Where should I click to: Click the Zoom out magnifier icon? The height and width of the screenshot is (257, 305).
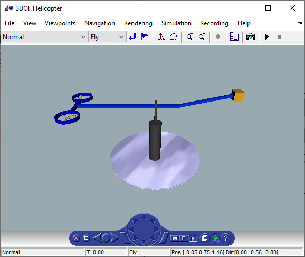click(202, 36)
